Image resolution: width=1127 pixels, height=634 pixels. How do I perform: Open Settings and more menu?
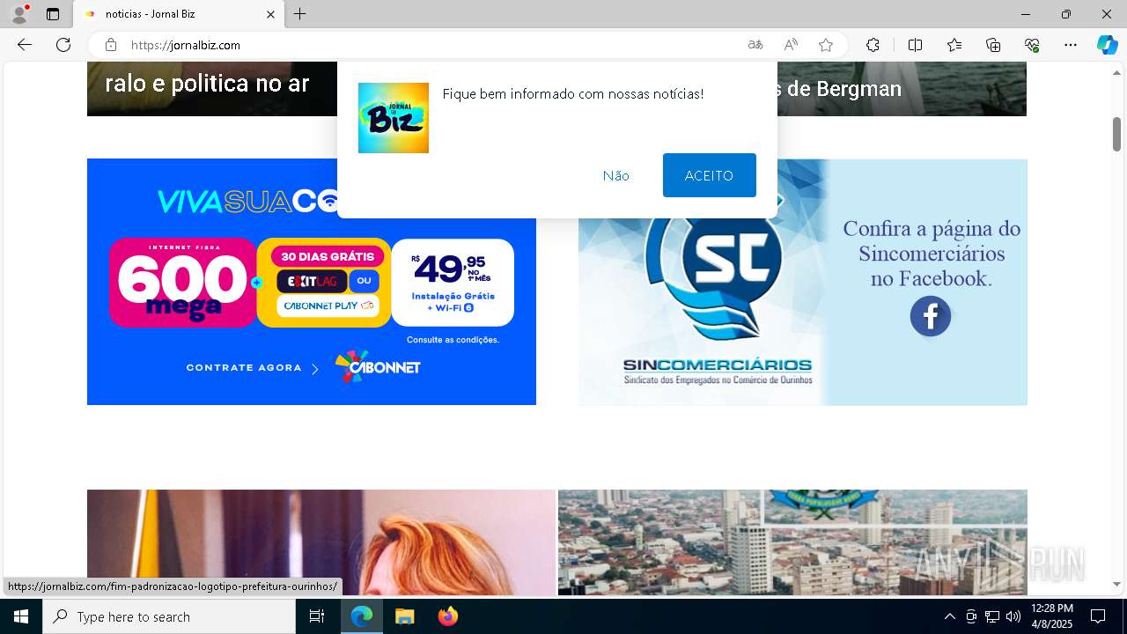1071,45
